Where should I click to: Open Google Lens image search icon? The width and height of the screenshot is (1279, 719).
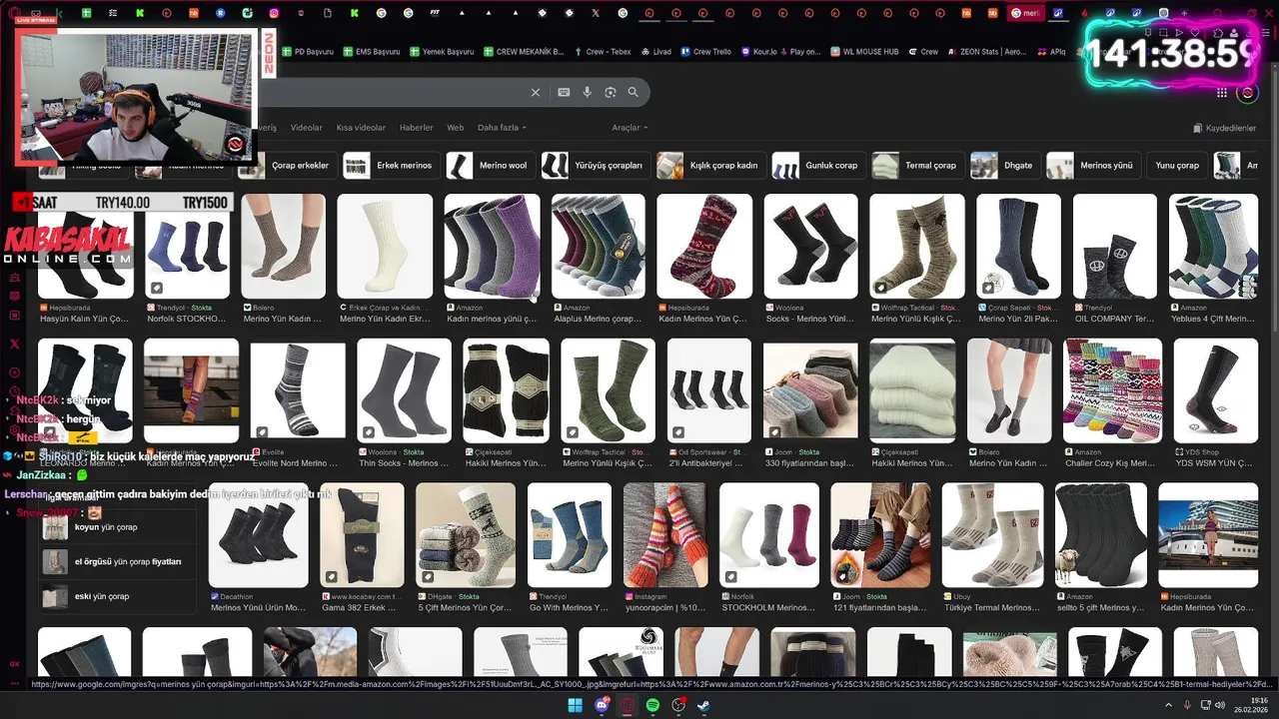pos(610,92)
